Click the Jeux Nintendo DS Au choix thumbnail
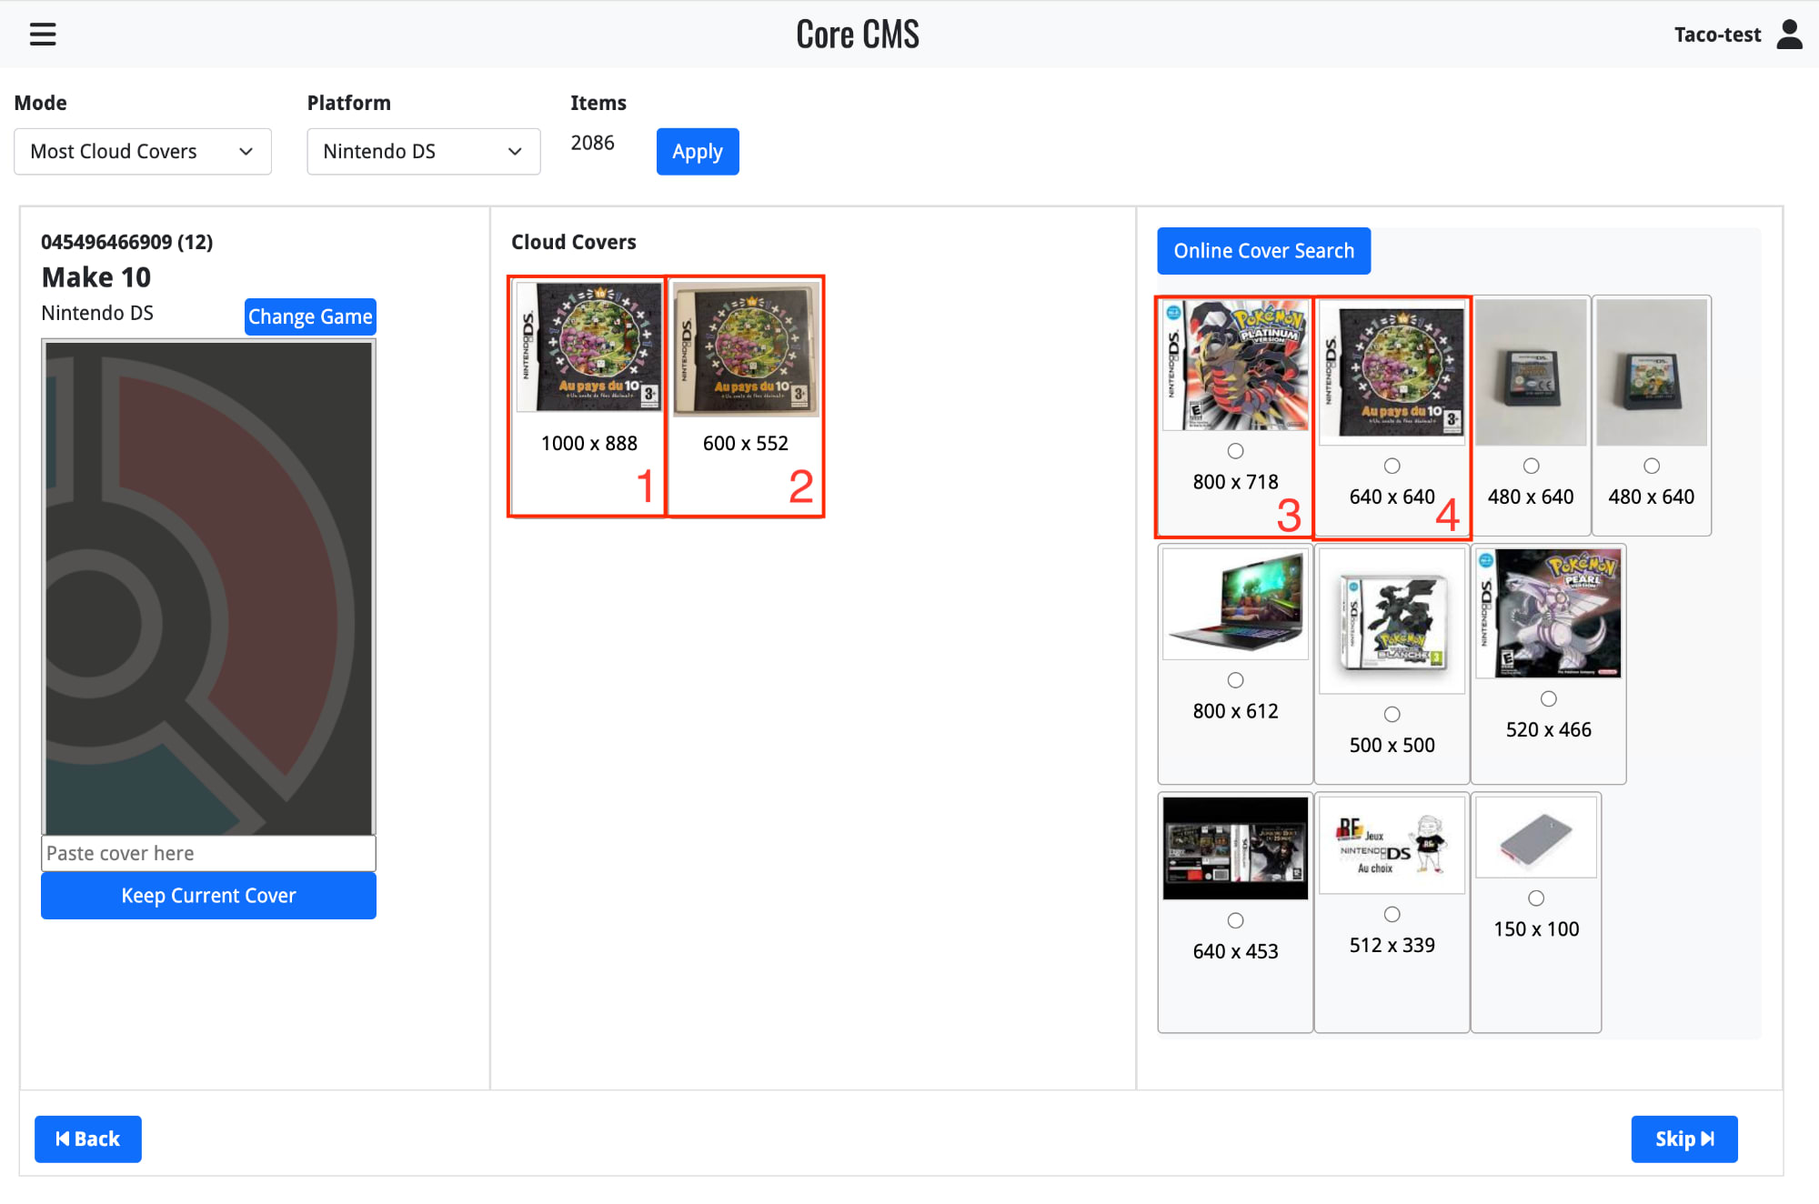This screenshot has height=1204, width=1819. 1392,845
